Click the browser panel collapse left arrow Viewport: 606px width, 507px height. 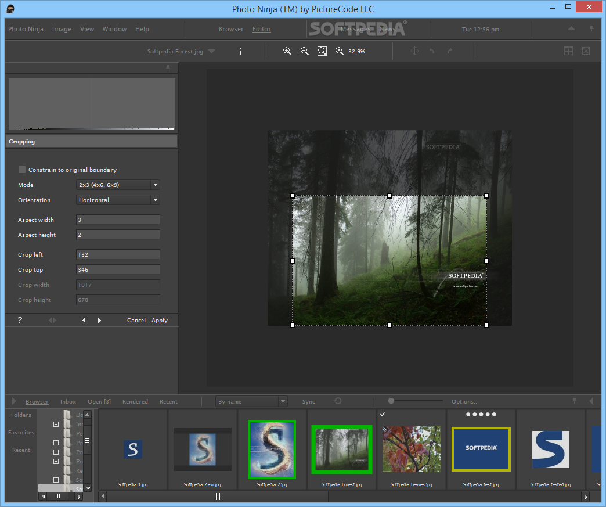(x=591, y=401)
